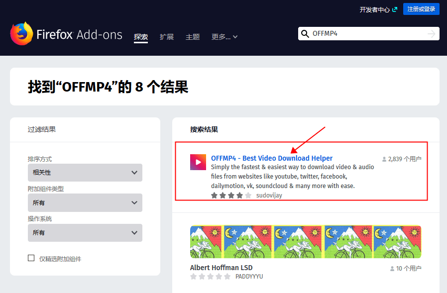Image resolution: width=447 pixels, height=293 pixels.
Task: Click the 过滤结果 heading
Action: click(42, 129)
